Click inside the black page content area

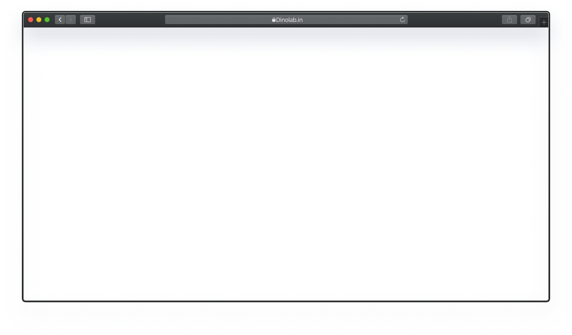(286, 175)
